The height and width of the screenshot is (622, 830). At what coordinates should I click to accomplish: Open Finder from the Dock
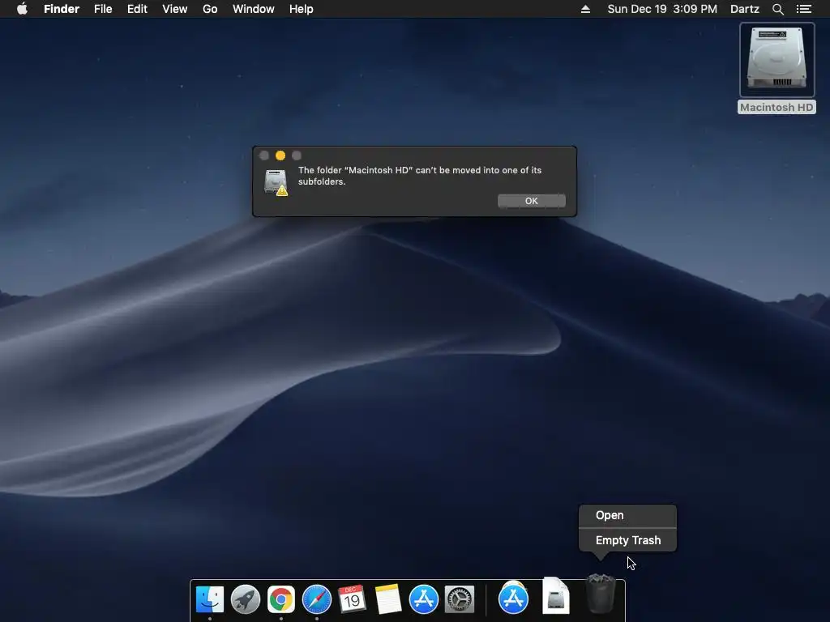(x=210, y=599)
